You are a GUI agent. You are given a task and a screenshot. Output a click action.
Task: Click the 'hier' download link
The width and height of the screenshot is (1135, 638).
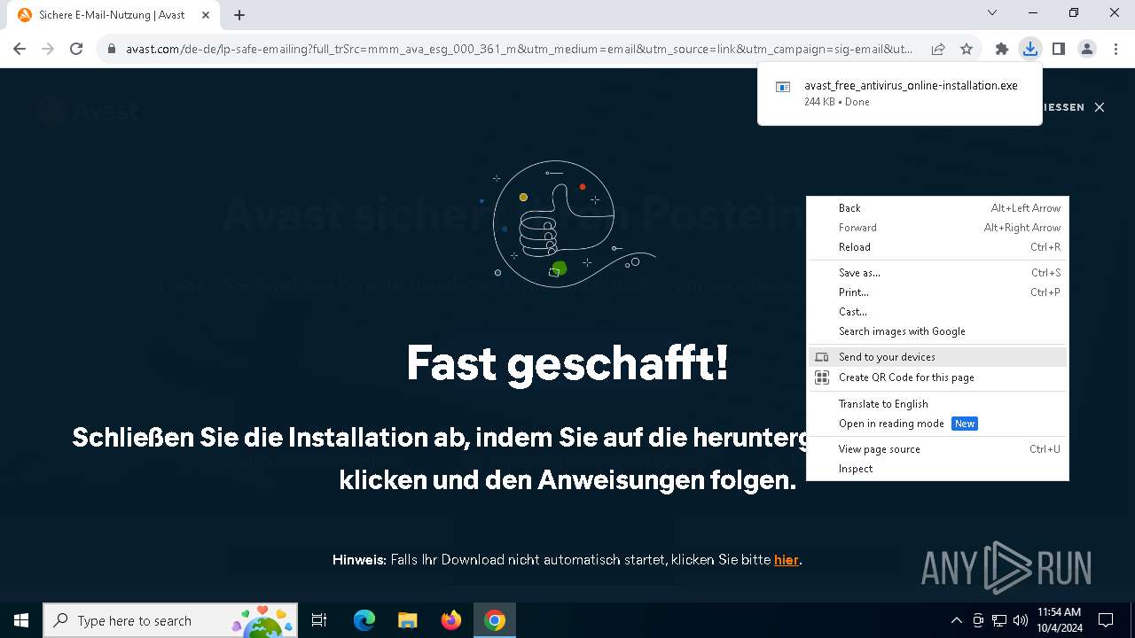point(787,560)
